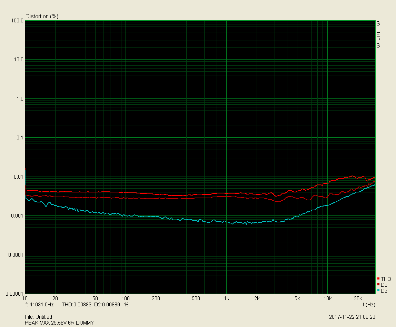Image resolution: width=396 pixels, height=327 pixels.
Task: Click the 1k frequency axis label
Action: click(x=227, y=298)
